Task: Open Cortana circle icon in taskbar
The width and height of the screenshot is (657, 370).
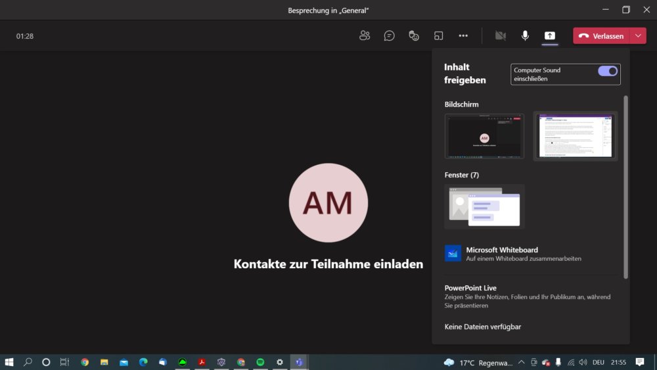Action: click(46, 362)
